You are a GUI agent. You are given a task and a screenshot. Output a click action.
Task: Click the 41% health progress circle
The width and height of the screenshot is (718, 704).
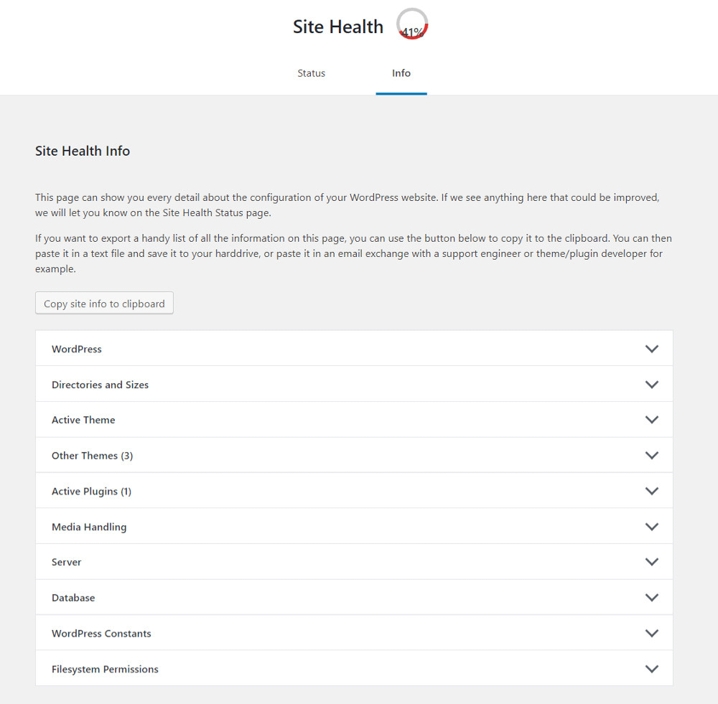click(411, 24)
